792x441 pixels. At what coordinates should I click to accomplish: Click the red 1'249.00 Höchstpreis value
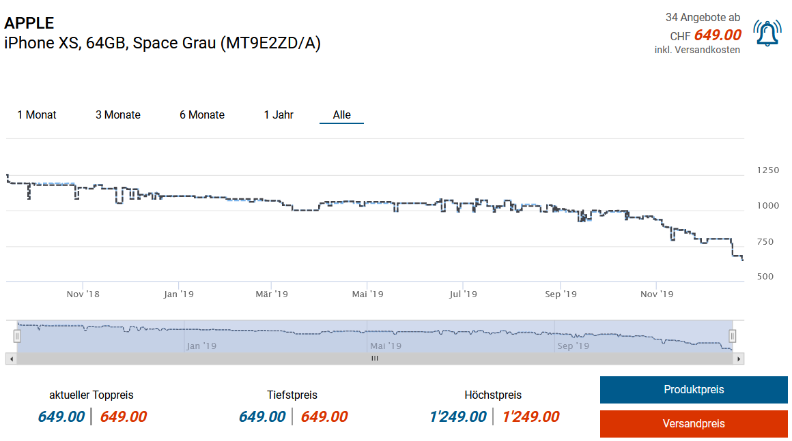pyautogui.click(x=531, y=417)
